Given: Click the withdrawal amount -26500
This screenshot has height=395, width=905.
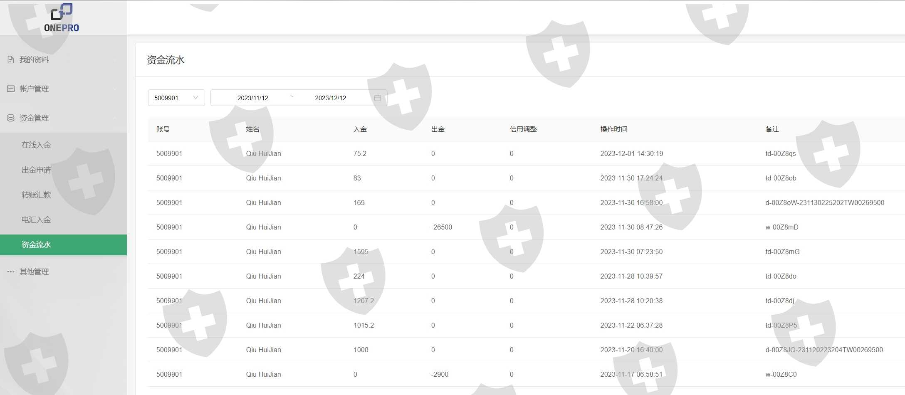Looking at the screenshot, I should point(442,227).
